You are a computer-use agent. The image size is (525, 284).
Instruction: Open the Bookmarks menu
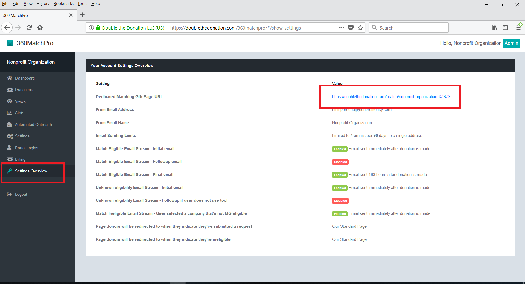(63, 4)
